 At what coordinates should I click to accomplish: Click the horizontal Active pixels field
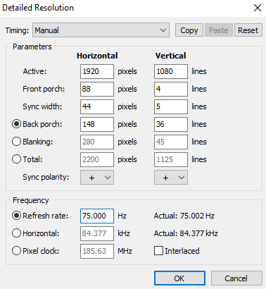coord(97,71)
